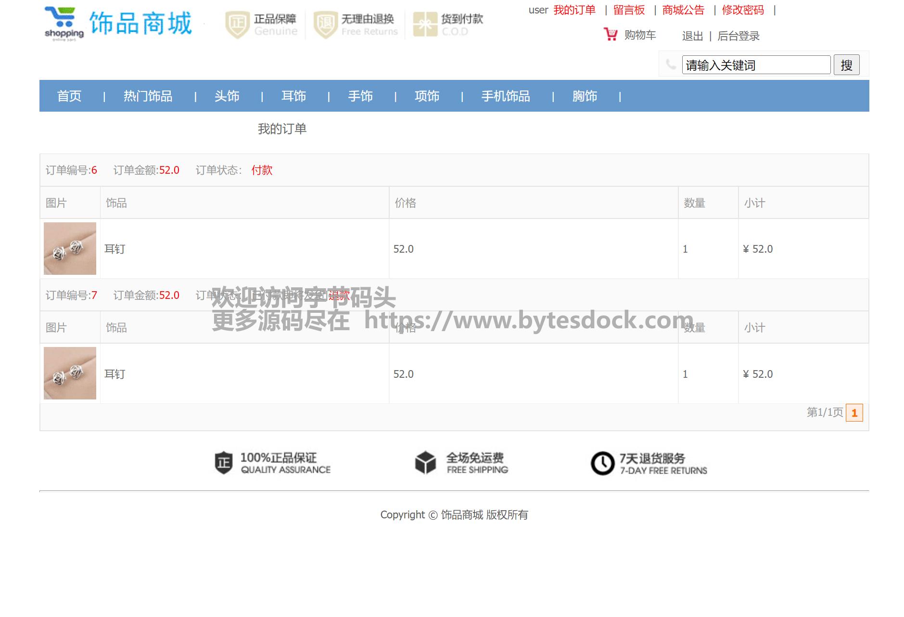Click the shopping cart icon

pos(611,35)
